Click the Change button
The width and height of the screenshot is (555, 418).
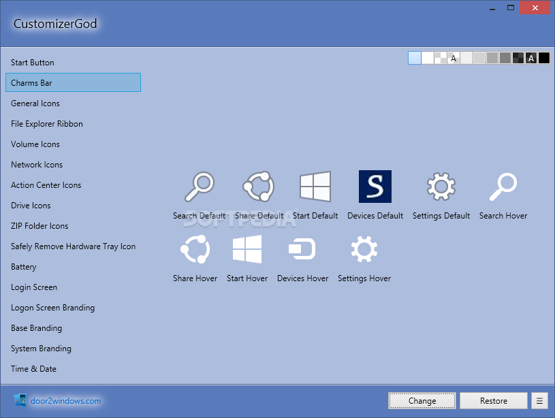[x=422, y=401]
